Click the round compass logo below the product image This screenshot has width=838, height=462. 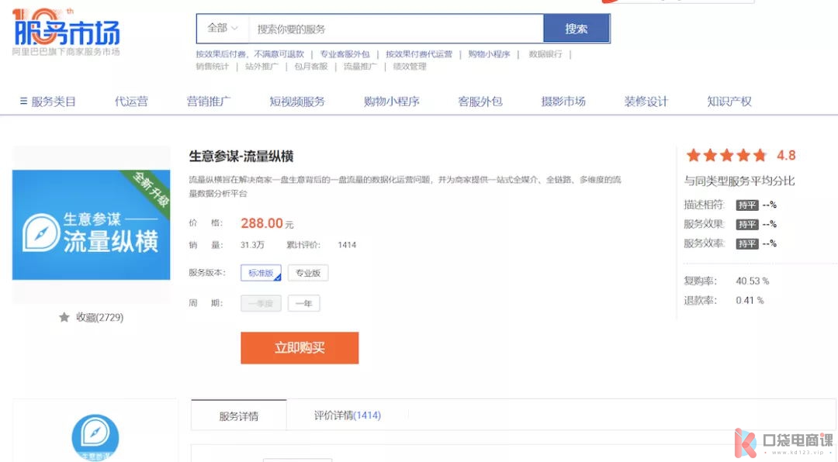click(95, 437)
